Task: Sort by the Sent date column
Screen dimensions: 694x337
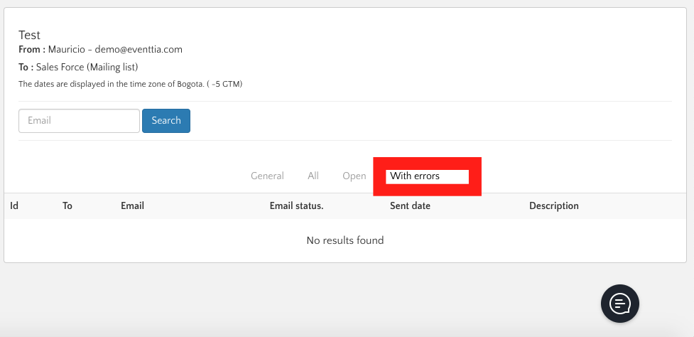Action: 410,206
